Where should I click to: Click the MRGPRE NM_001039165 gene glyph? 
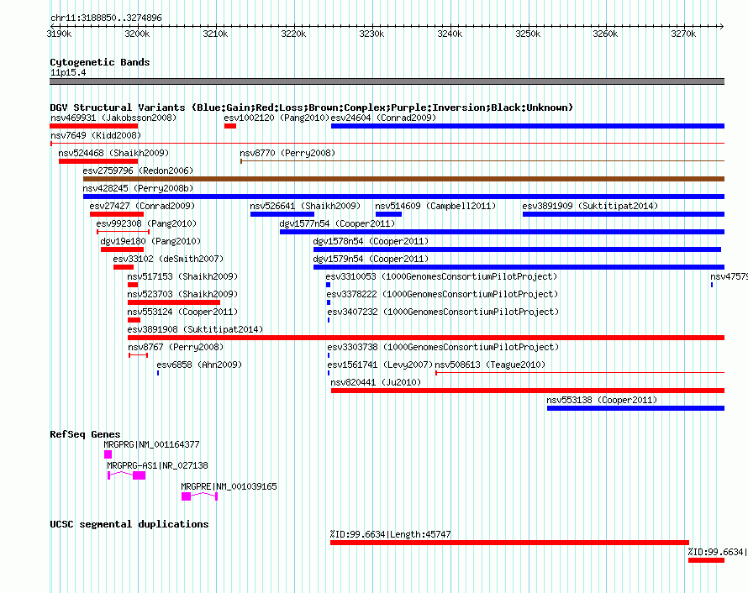coord(199,496)
